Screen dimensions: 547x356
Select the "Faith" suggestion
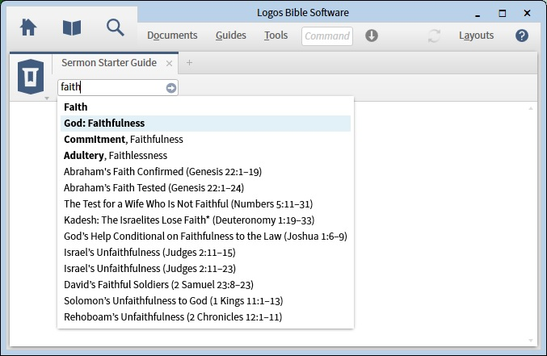(76, 107)
